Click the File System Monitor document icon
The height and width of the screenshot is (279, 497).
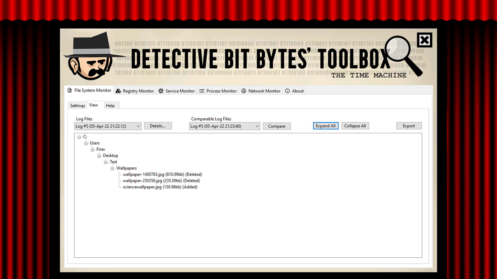[69, 90]
